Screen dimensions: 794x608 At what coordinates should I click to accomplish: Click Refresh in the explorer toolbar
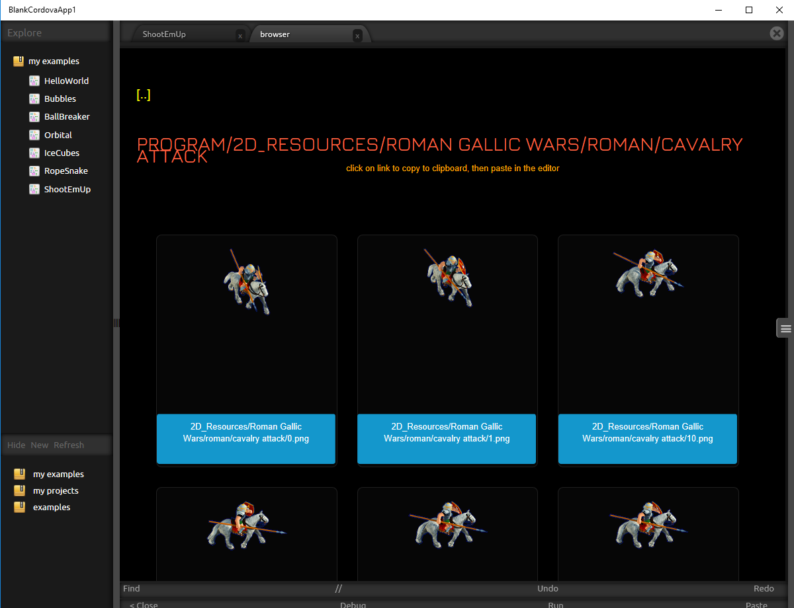click(69, 445)
